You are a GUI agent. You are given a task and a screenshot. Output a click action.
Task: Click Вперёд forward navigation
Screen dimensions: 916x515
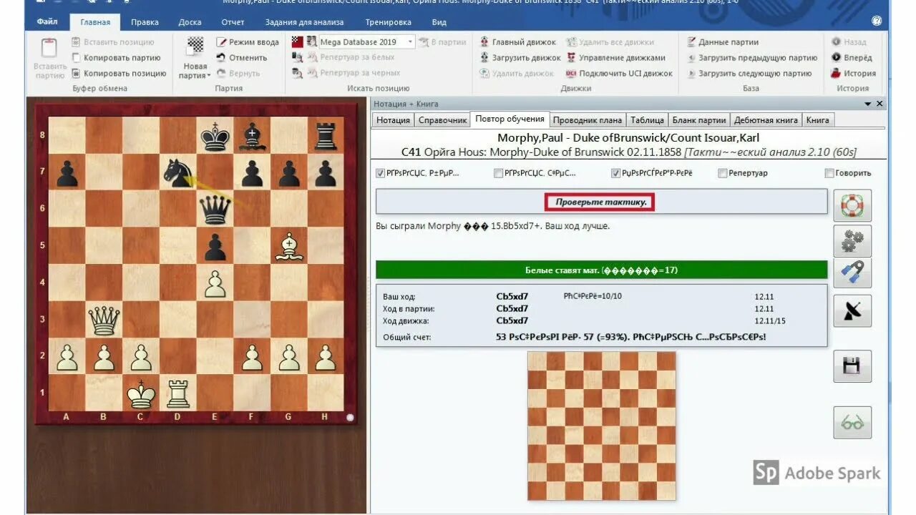[x=852, y=58]
